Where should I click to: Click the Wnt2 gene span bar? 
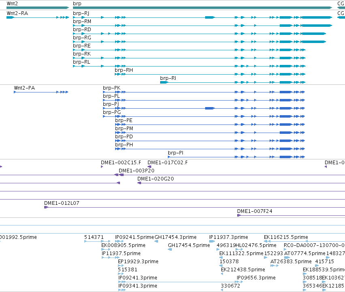(38, 8)
